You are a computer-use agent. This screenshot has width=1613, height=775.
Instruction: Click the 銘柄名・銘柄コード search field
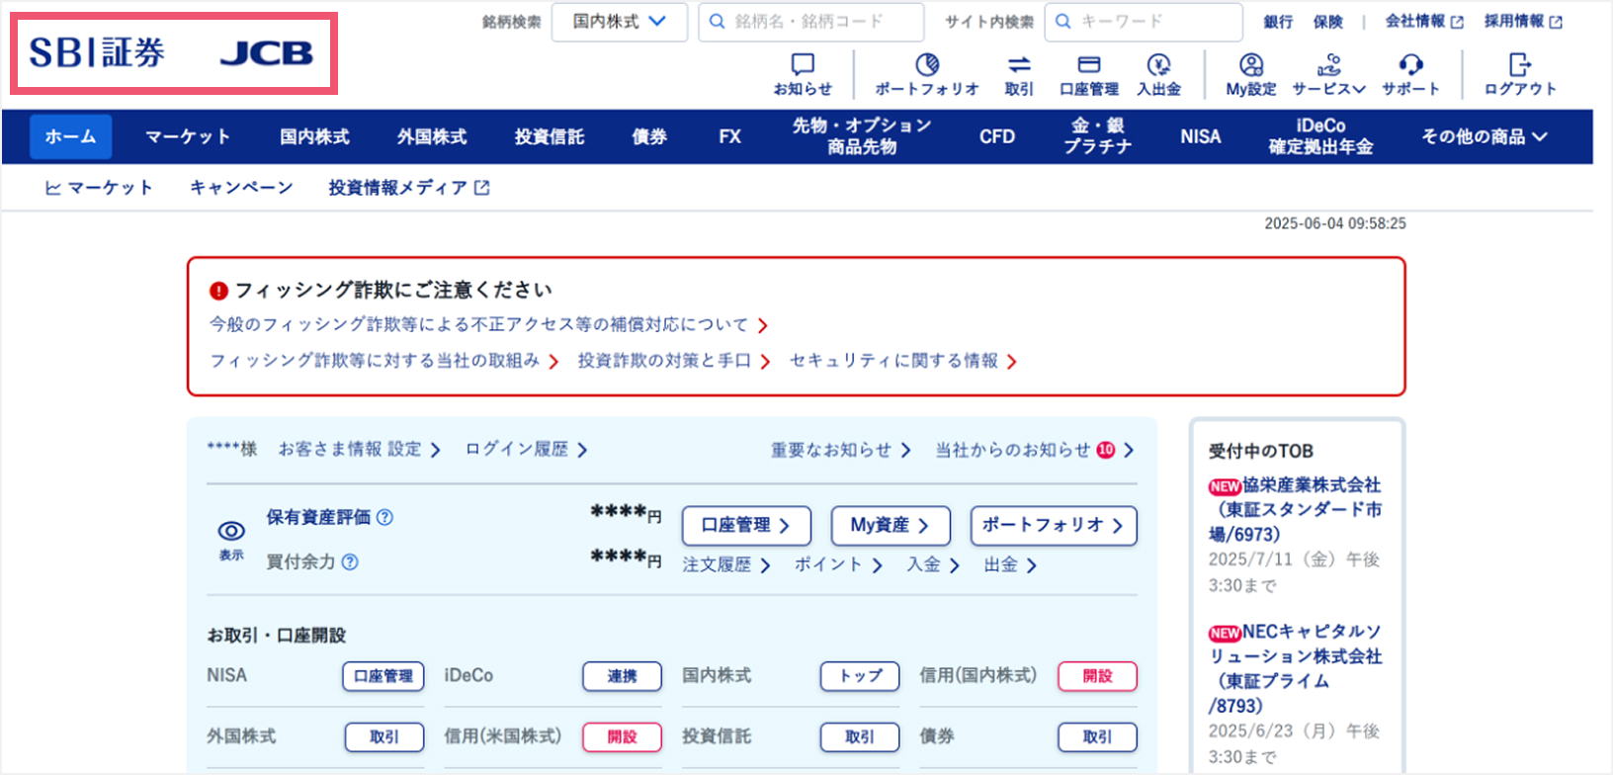(x=811, y=22)
